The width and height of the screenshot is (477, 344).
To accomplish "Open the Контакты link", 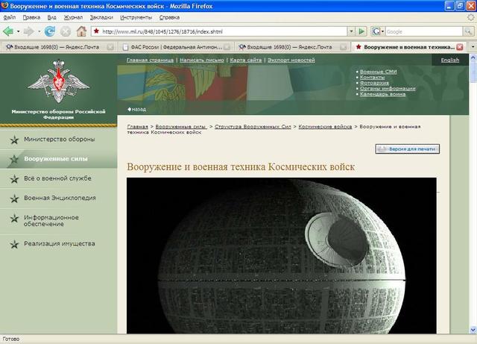I will click(x=372, y=78).
